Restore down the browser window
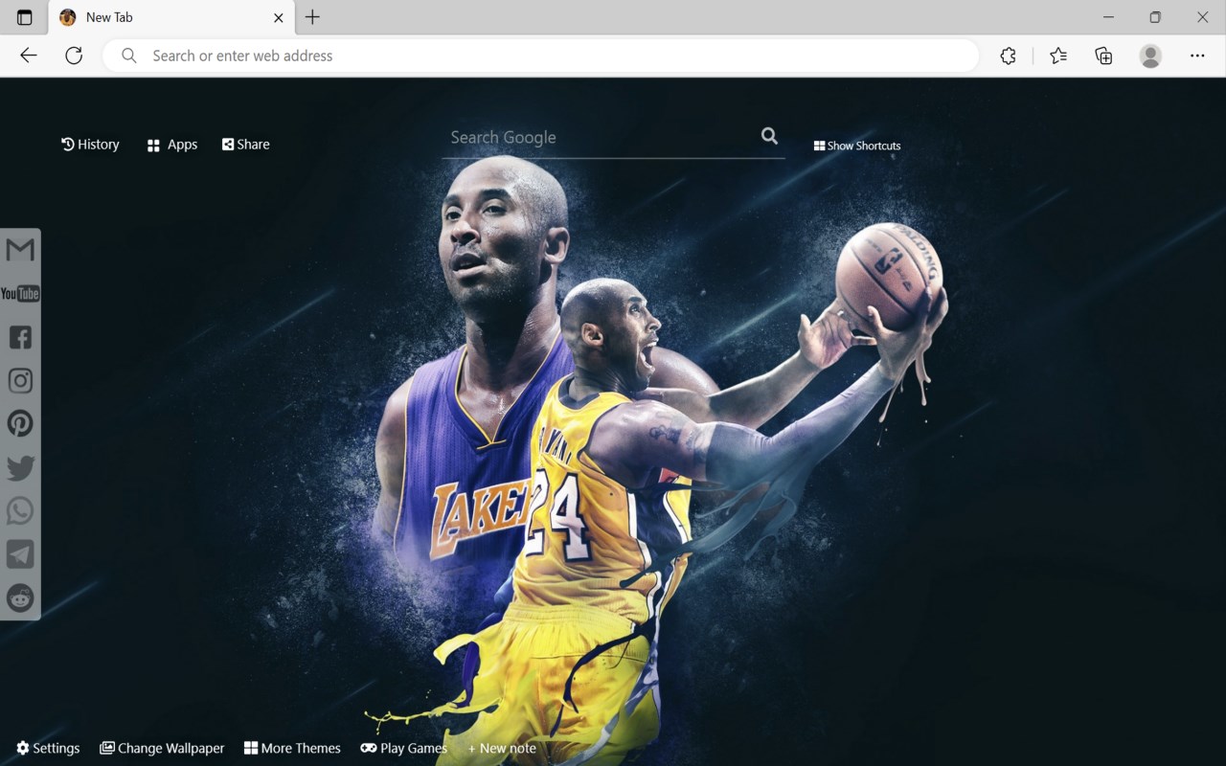The height and width of the screenshot is (766, 1226). pyautogui.click(x=1155, y=17)
